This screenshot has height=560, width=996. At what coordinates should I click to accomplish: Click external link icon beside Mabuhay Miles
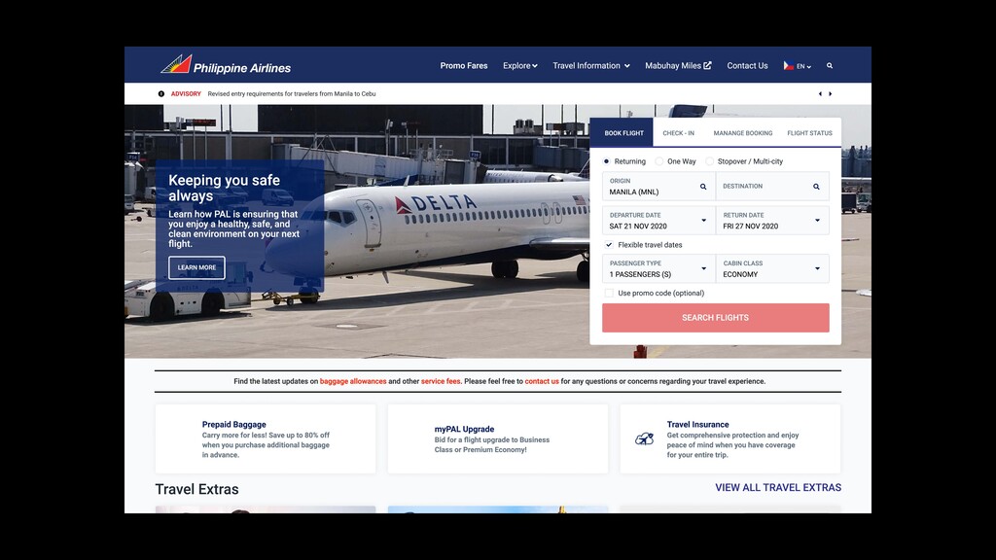(x=708, y=65)
